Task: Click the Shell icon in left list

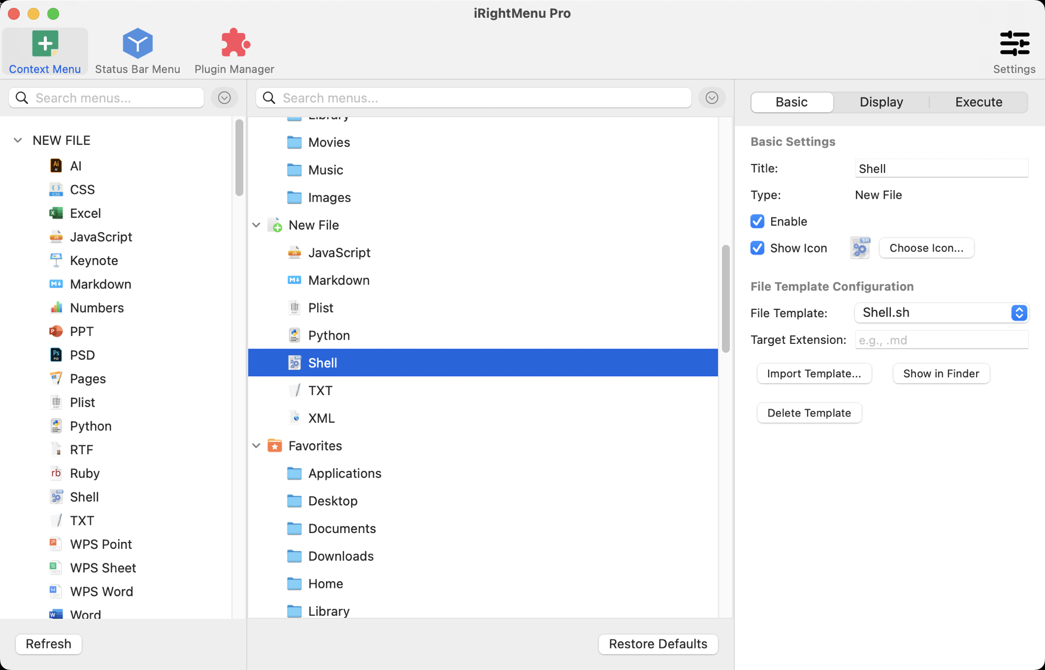Action: 56,496
